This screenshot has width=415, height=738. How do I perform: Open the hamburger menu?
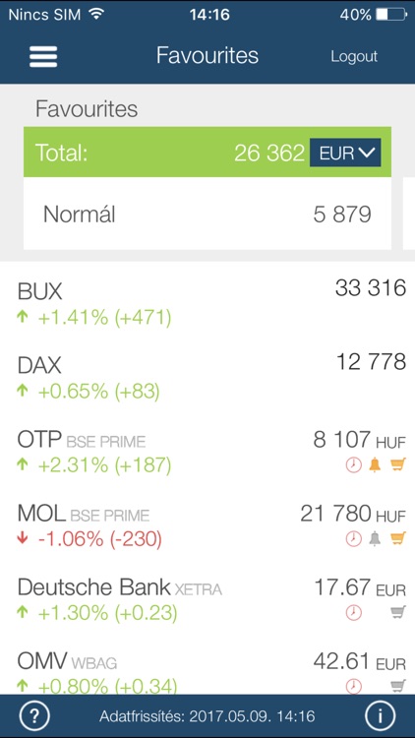coord(43,56)
